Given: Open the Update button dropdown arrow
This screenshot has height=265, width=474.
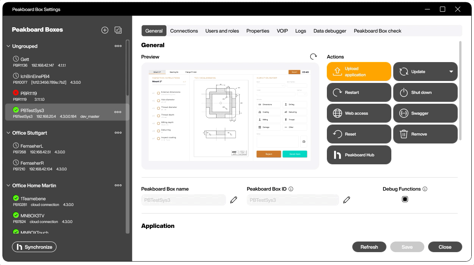Looking at the screenshot, I should (x=451, y=72).
